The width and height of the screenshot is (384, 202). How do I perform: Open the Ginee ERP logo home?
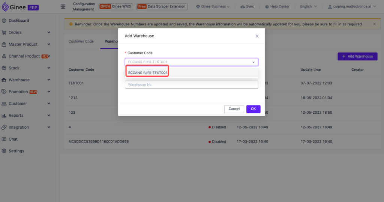tap(20, 7)
